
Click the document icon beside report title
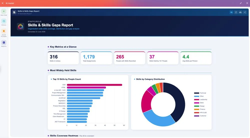tap(14, 12)
